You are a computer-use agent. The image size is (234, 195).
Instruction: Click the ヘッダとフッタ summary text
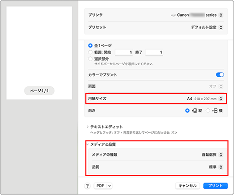[134, 132]
